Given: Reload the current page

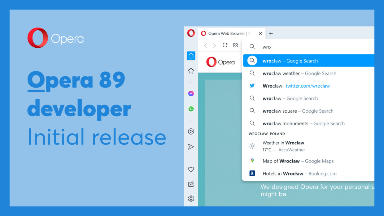Looking at the screenshot, I should tap(225, 45).
